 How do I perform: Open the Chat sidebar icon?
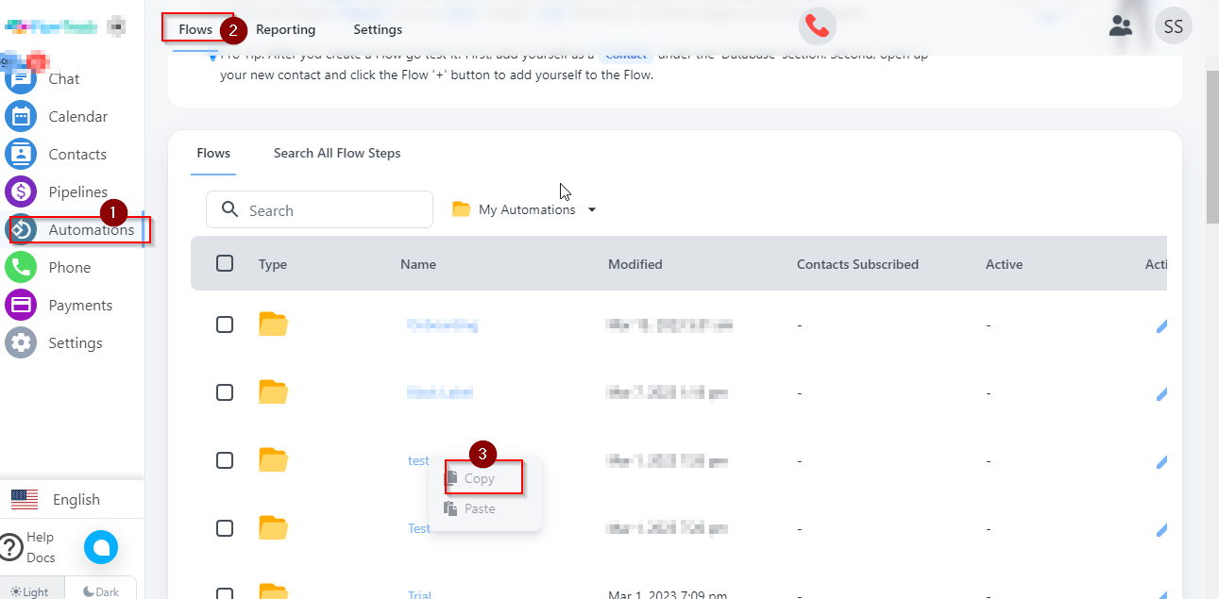click(21, 79)
